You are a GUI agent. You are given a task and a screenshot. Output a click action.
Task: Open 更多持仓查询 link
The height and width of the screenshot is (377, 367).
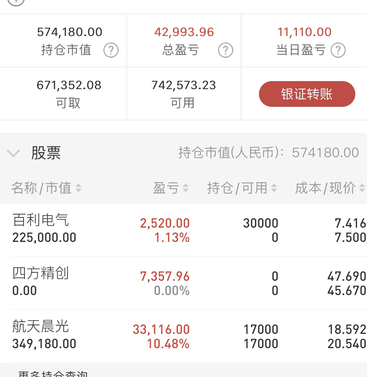point(53,374)
